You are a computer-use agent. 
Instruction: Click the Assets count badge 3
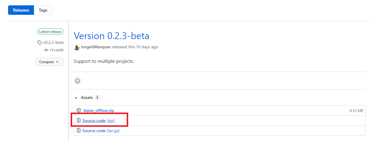click(97, 97)
